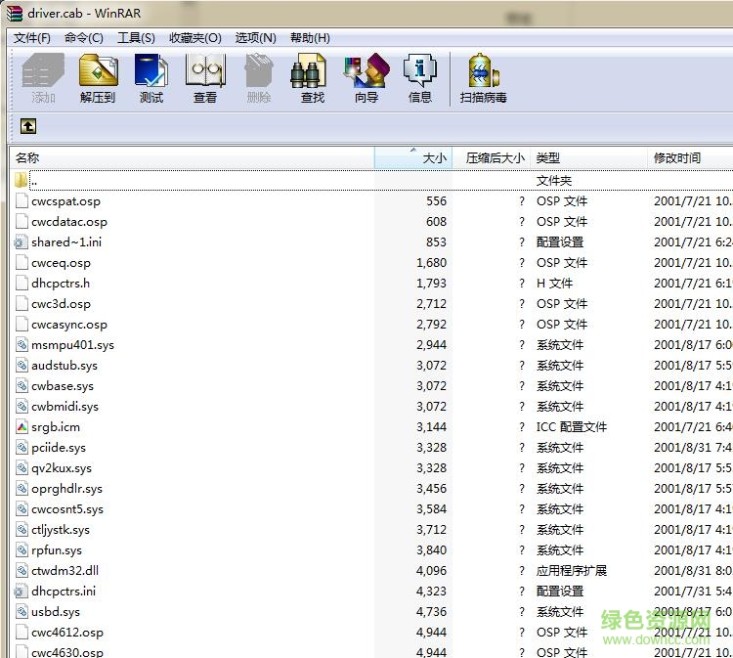Sort by the 大小 column header
This screenshot has width=733, height=658.
coord(414,157)
